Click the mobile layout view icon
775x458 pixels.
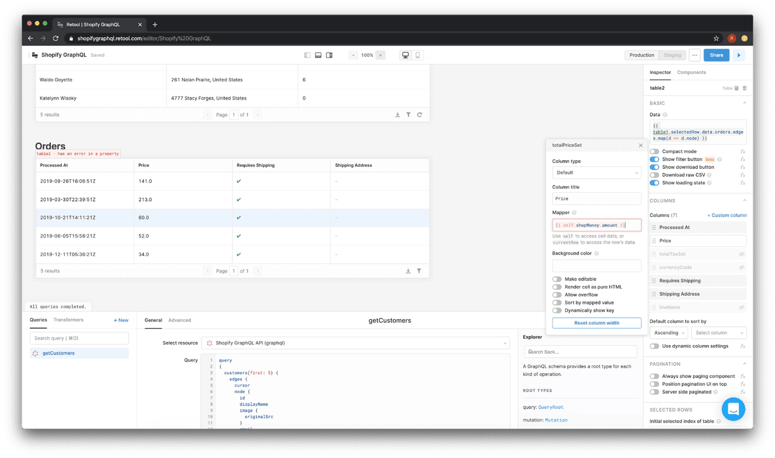point(418,55)
